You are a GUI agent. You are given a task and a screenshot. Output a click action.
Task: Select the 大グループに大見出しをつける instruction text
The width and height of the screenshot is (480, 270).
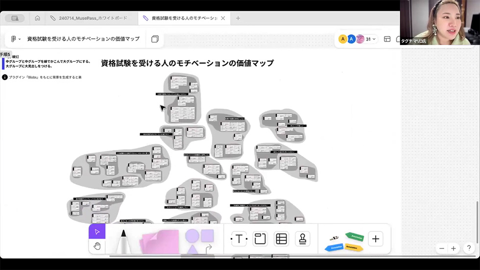tap(29, 66)
